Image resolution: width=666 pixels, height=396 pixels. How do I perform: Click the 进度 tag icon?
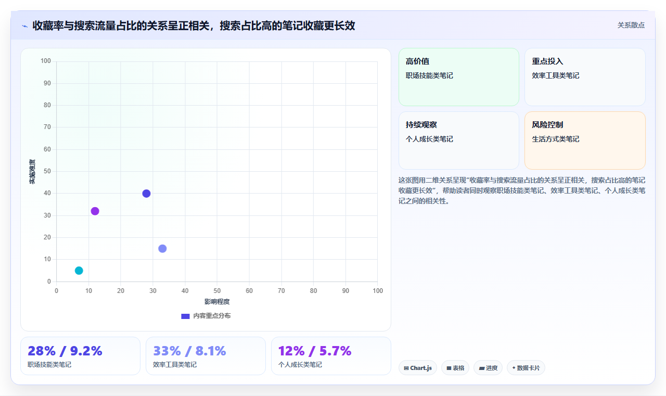[482, 368]
